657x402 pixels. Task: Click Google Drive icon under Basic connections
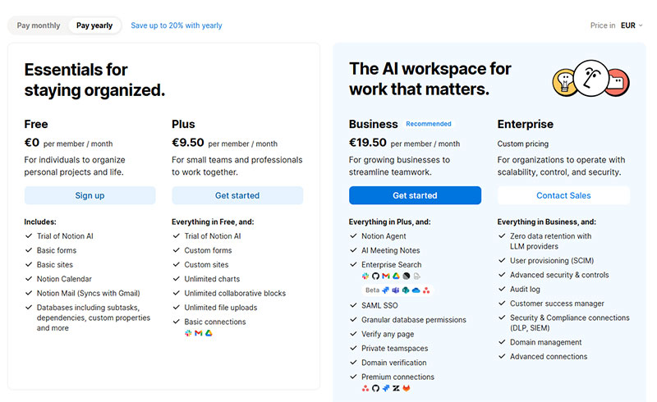click(x=209, y=333)
